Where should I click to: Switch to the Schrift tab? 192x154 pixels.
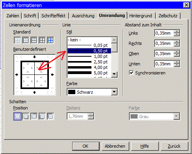(x=30, y=16)
